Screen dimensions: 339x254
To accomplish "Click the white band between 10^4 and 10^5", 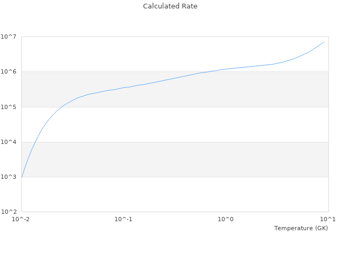I will point(175,124).
